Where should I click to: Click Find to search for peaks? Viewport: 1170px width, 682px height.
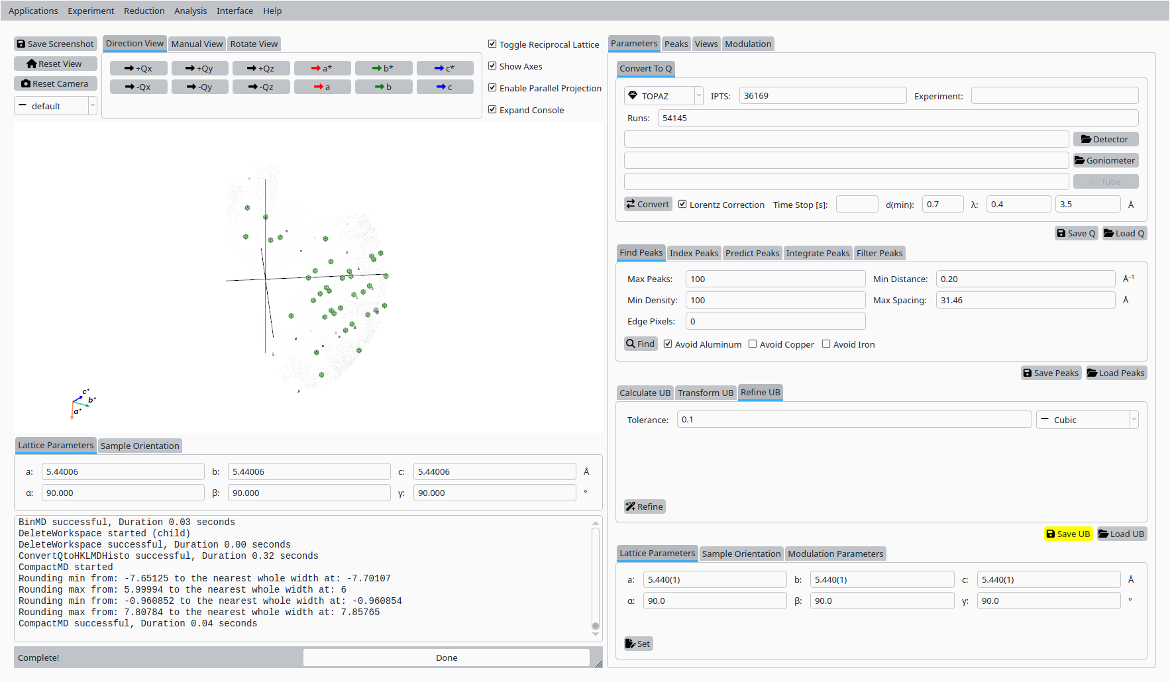pyautogui.click(x=641, y=344)
